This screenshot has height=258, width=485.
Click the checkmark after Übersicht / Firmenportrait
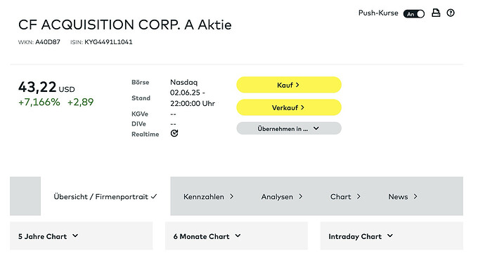(154, 196)
